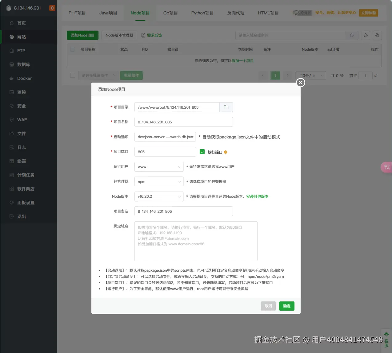Screen dimensions: 392x353
Task: Open the 10条/页 page size dropdown
Action: (x=311, y=76)
